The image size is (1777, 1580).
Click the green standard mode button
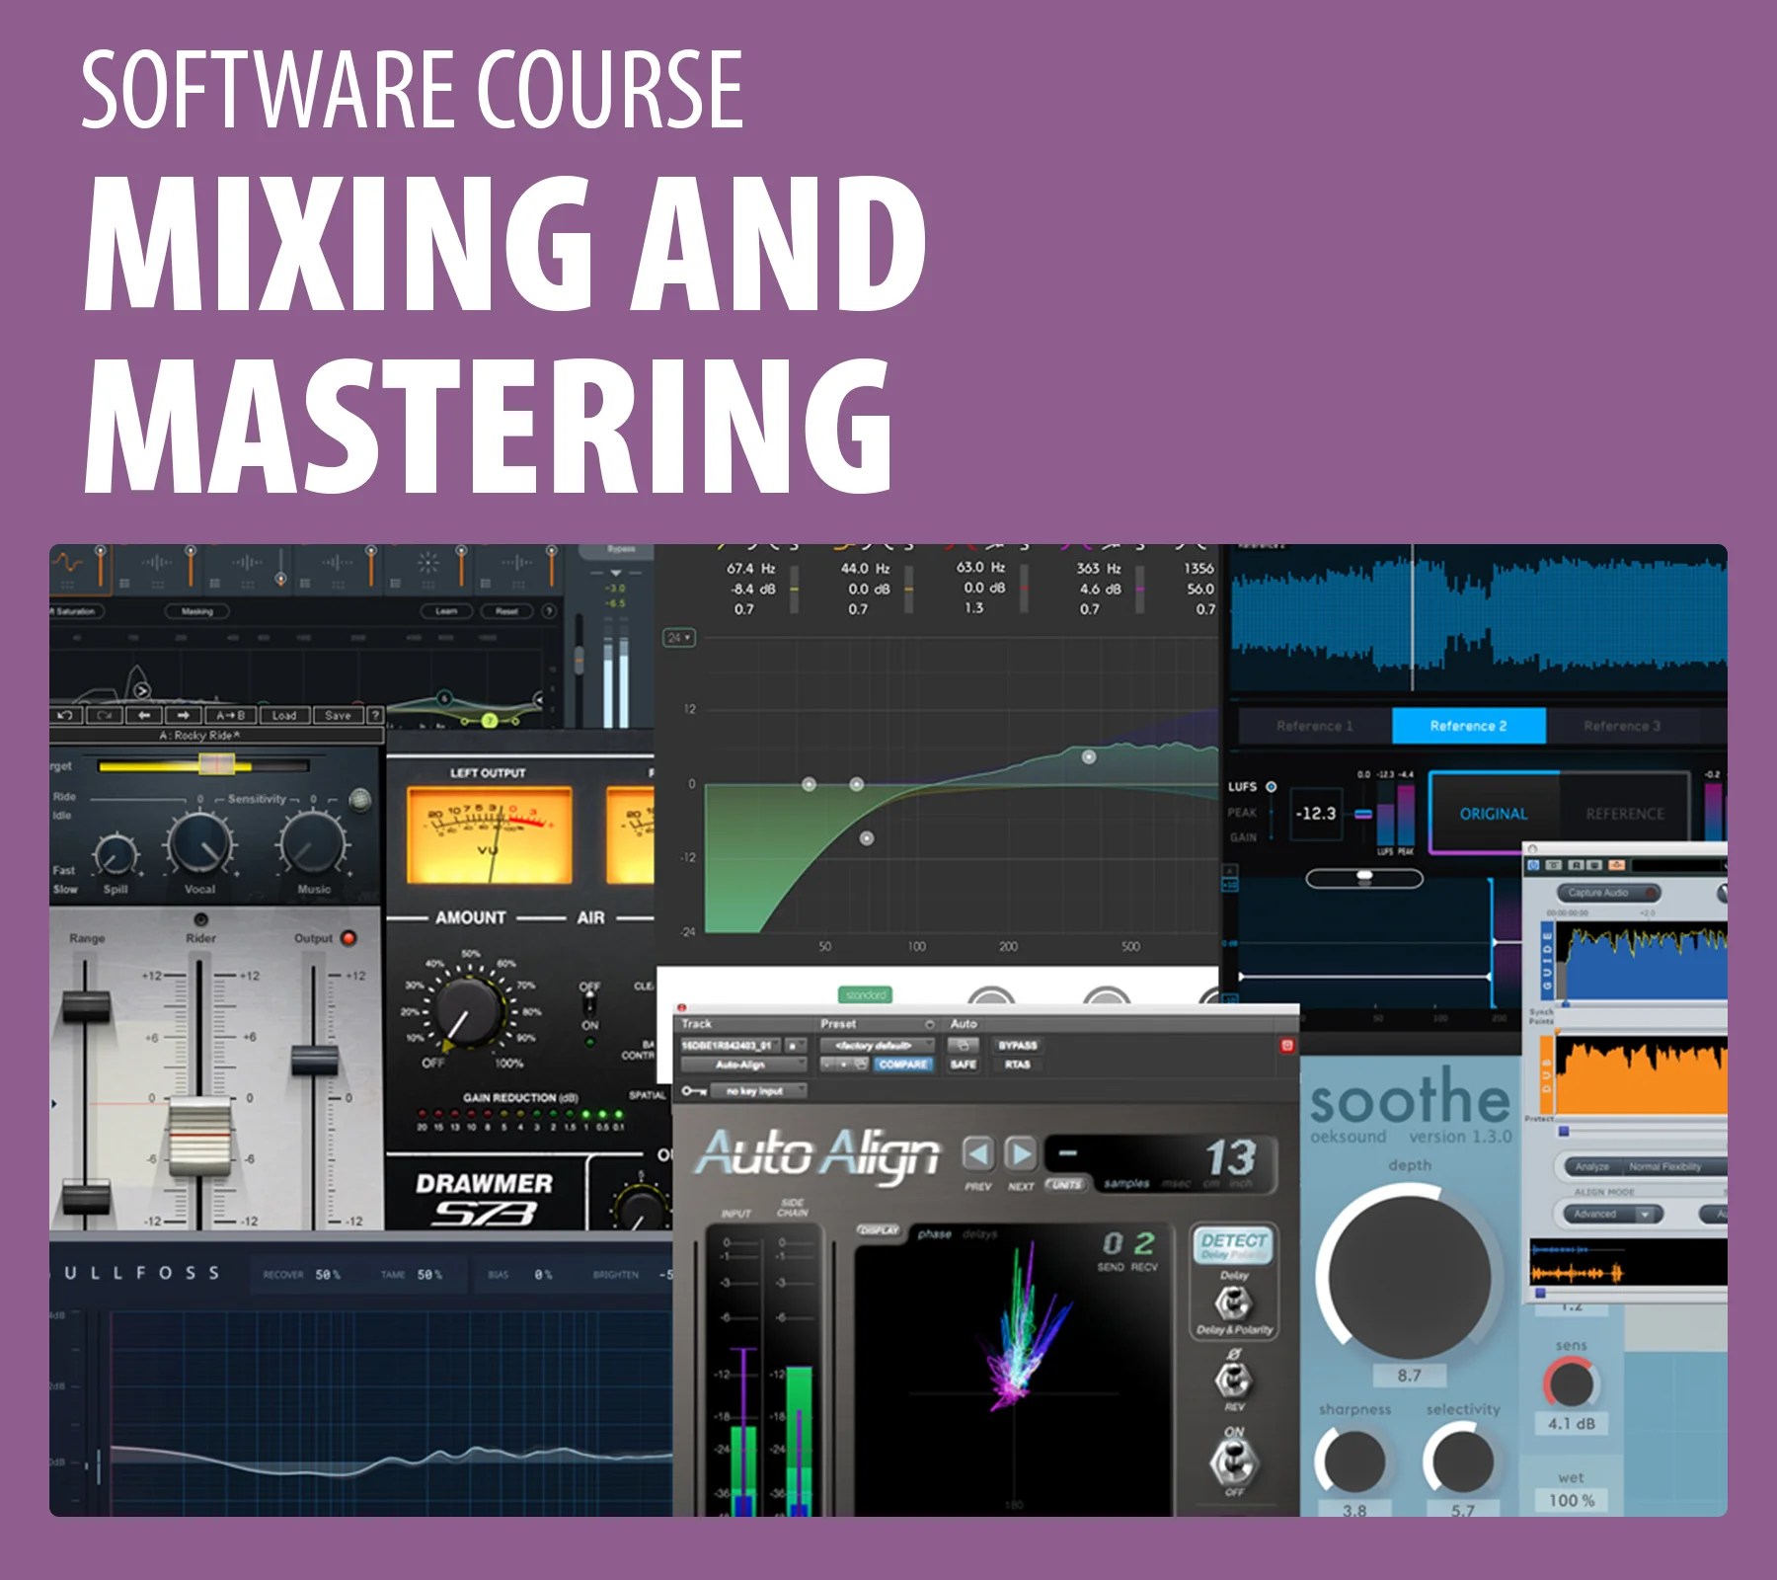(x=866, y=994)
